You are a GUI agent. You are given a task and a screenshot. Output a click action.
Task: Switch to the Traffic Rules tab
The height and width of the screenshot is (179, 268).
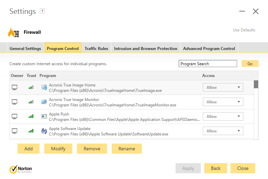(x=96, y=49)
